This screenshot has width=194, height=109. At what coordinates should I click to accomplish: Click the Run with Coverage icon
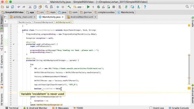(x=103, y=7)
